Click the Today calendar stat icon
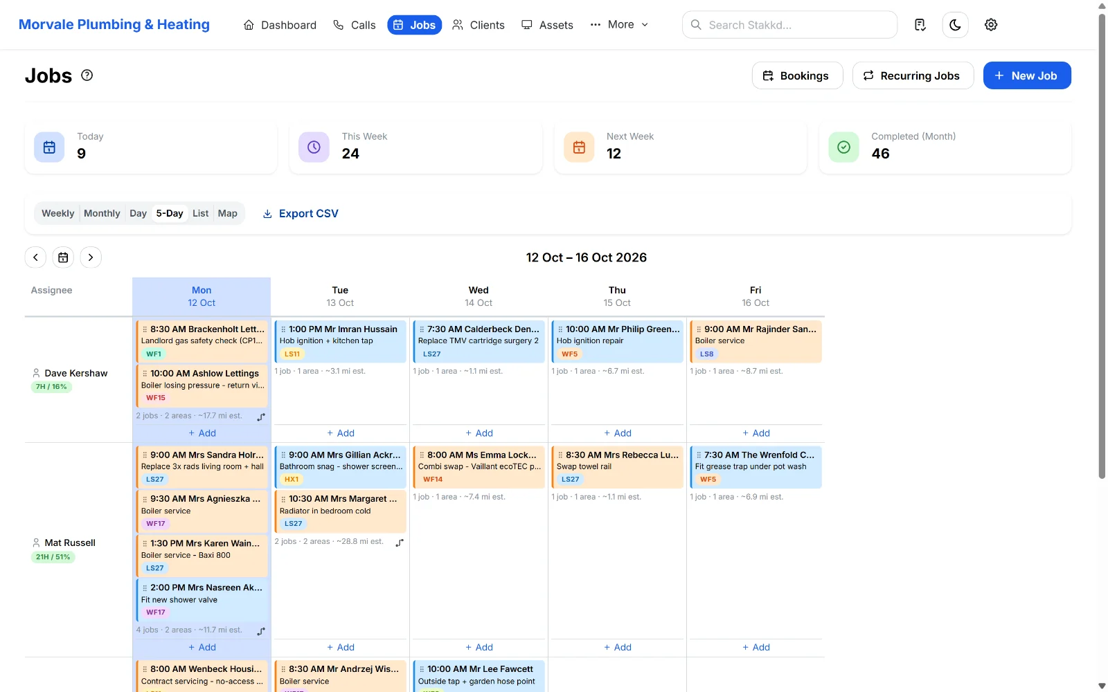This screenshot has width=1108, height=692. point(49,147)
